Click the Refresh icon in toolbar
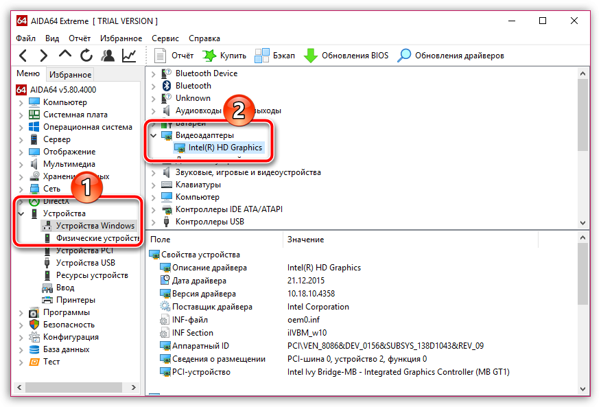Image resolution: width=601 pixels, height=407 pixels. tap(86, 56)
